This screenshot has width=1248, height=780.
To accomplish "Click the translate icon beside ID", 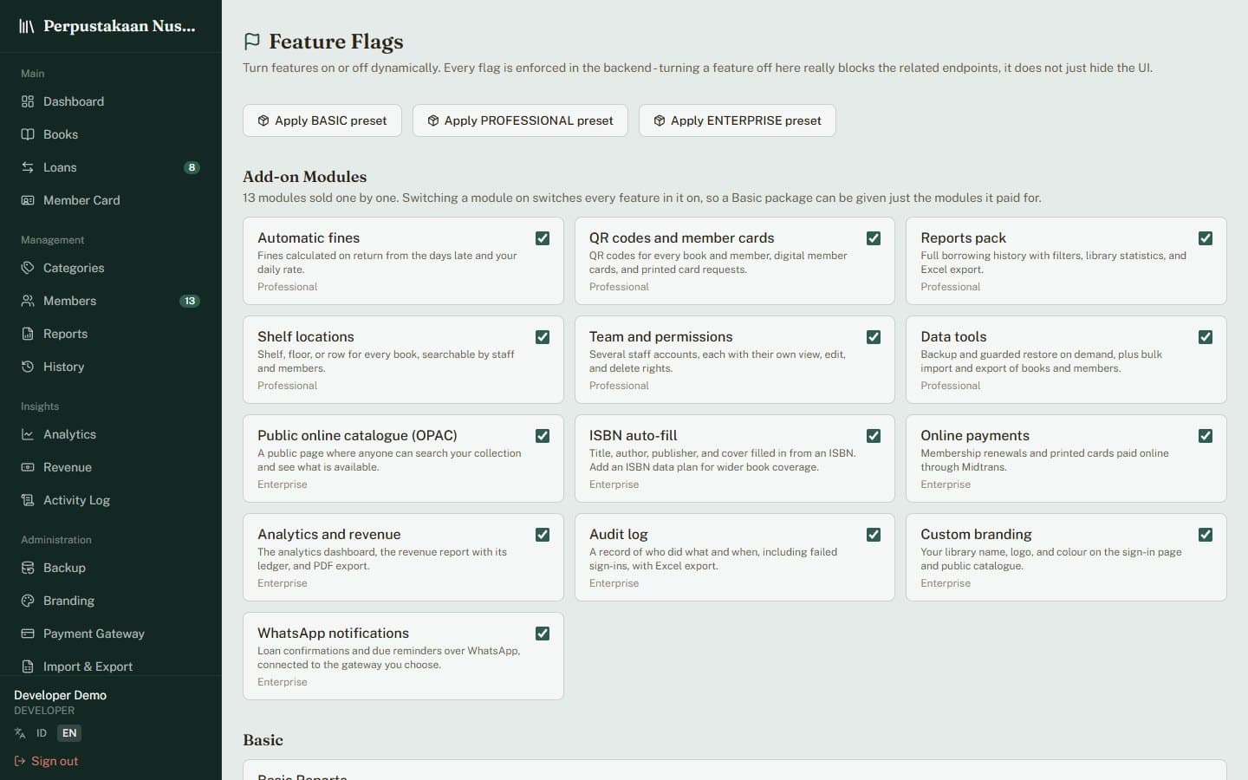I will (x=20, y=733).
